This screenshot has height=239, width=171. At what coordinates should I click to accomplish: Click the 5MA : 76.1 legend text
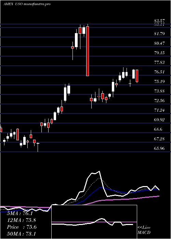coord(20,213)
